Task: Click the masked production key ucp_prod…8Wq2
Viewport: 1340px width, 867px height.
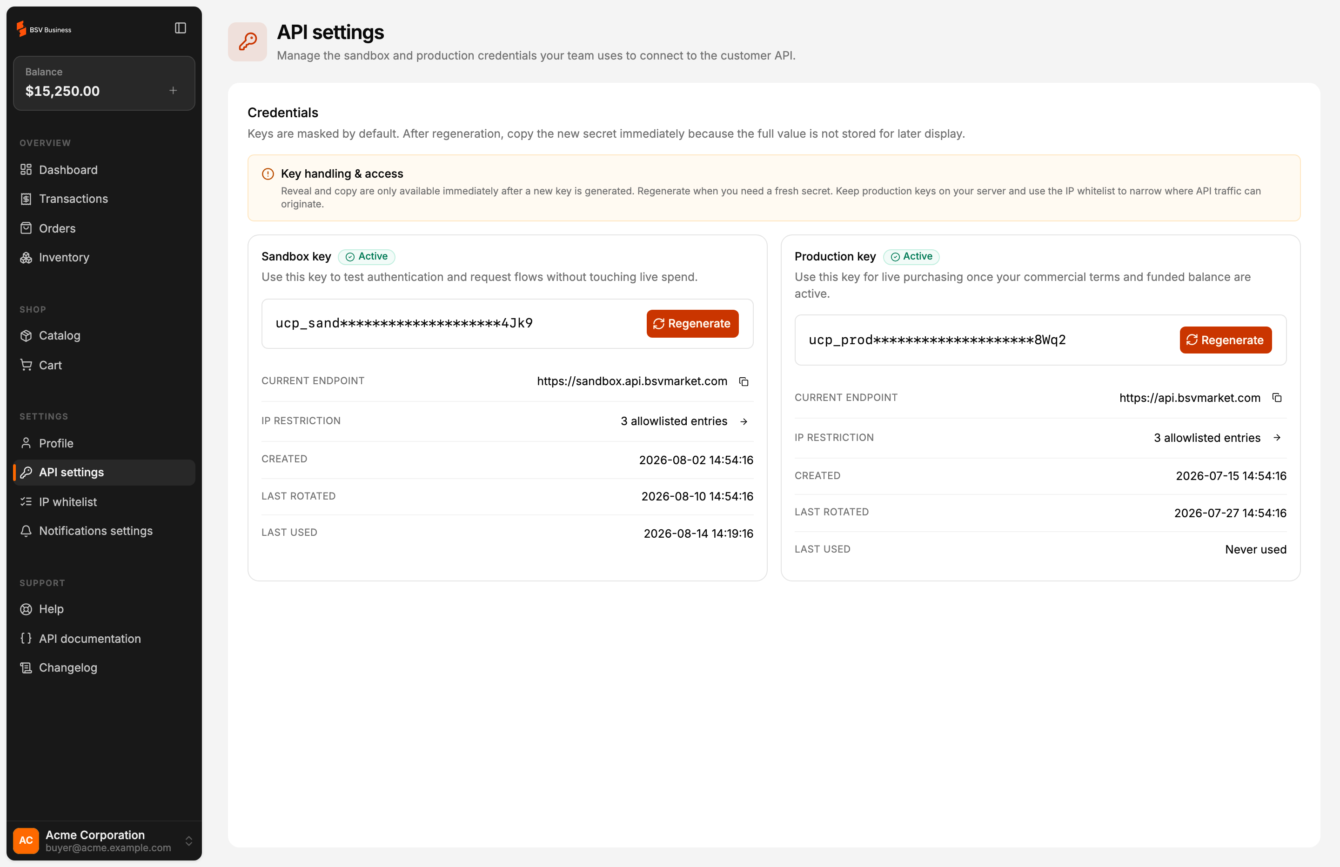Action: pyautogui.click(x=938, y=340)
